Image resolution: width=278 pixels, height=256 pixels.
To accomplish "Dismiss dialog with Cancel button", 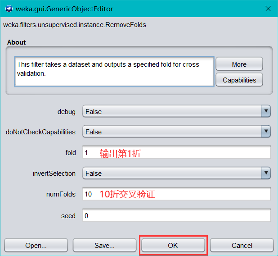I will click(x=242, y=245).
